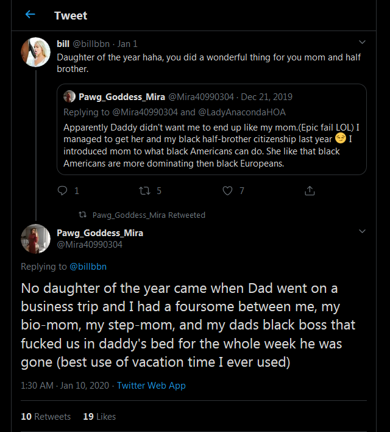Click the bill display name

click(x=63, y=44)
